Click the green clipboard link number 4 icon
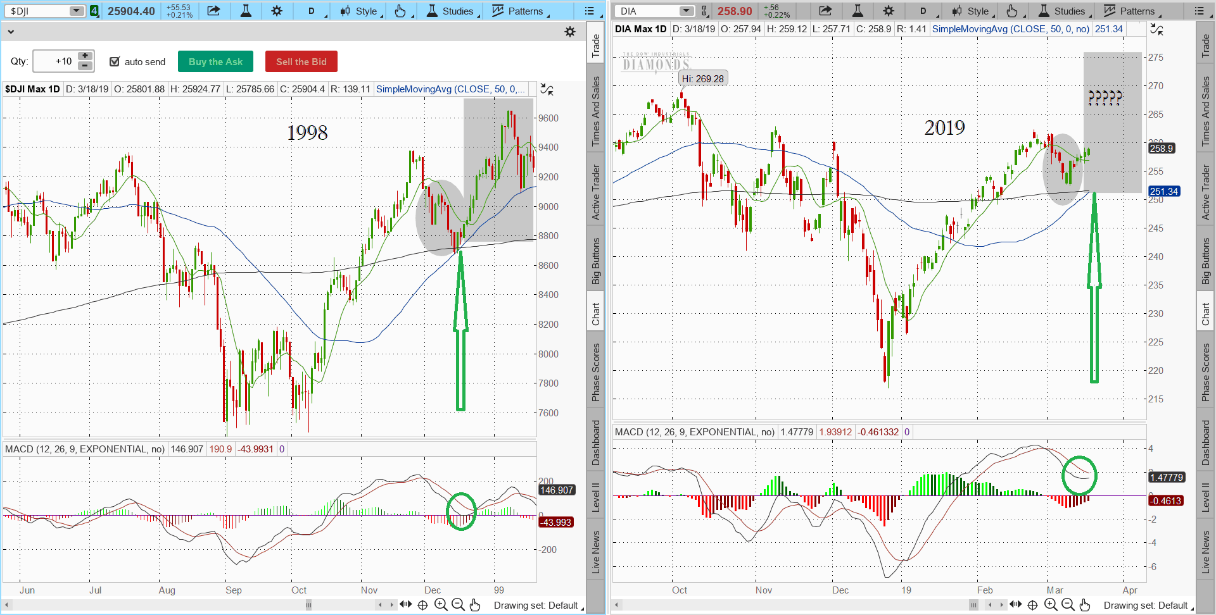This screenshot has width=1216, height=615. click(x=94, y=11)
